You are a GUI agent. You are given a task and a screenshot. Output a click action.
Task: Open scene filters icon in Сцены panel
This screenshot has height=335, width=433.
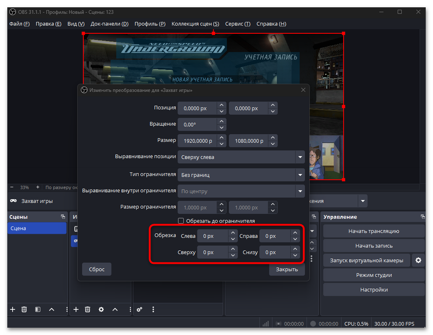[38, 309]
